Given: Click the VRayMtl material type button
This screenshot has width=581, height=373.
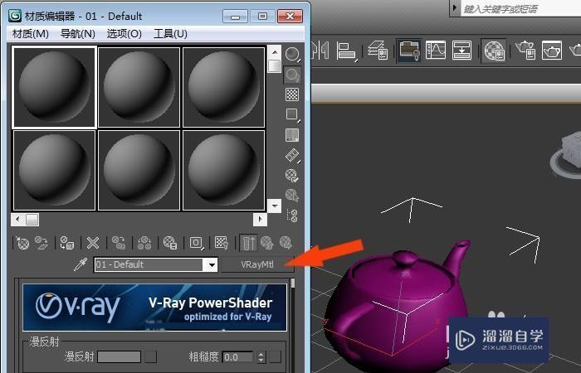Looking at the screenshot, I should [257, 264].
